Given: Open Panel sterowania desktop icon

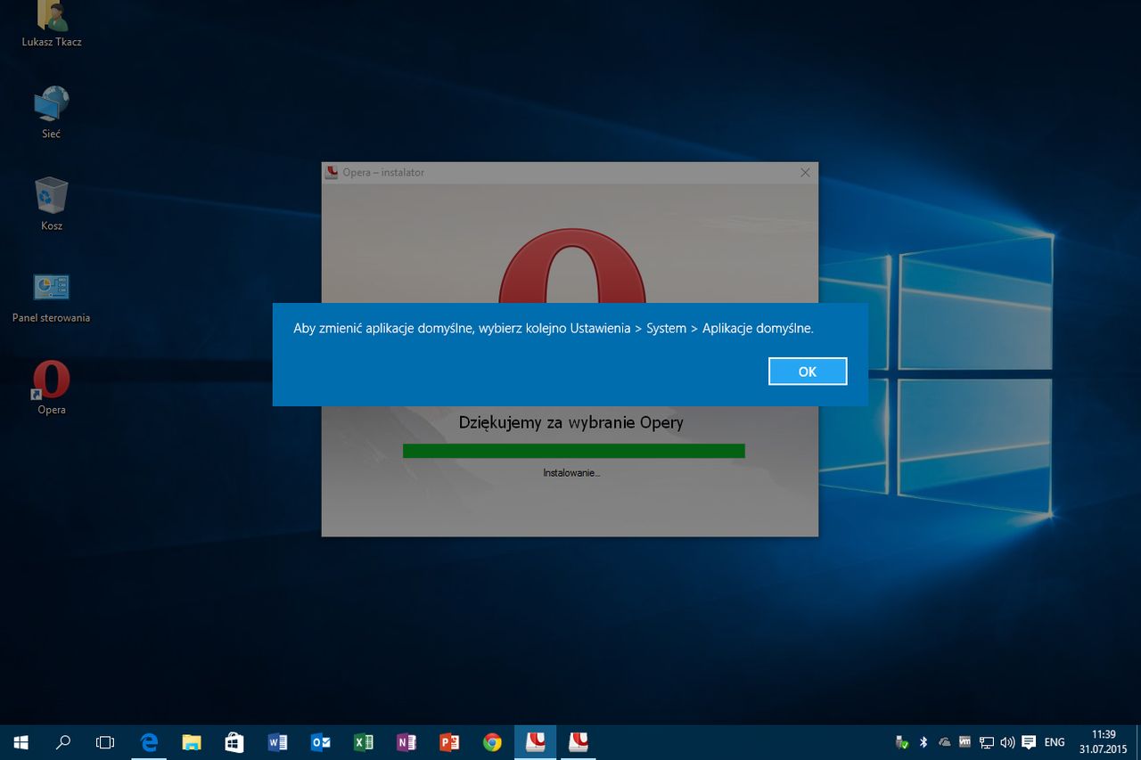Looking at the screenshot, I should pos(52,297).
